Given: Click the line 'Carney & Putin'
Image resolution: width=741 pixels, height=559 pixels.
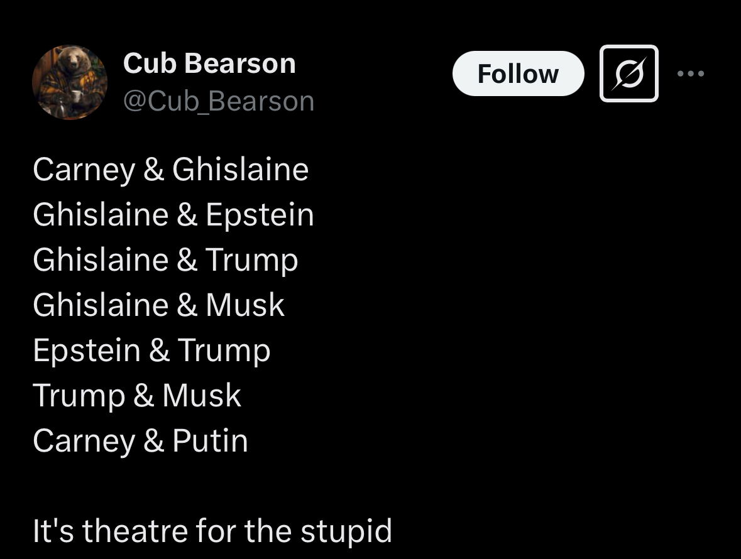Looking at the screenshot, I should coord(140,441).
